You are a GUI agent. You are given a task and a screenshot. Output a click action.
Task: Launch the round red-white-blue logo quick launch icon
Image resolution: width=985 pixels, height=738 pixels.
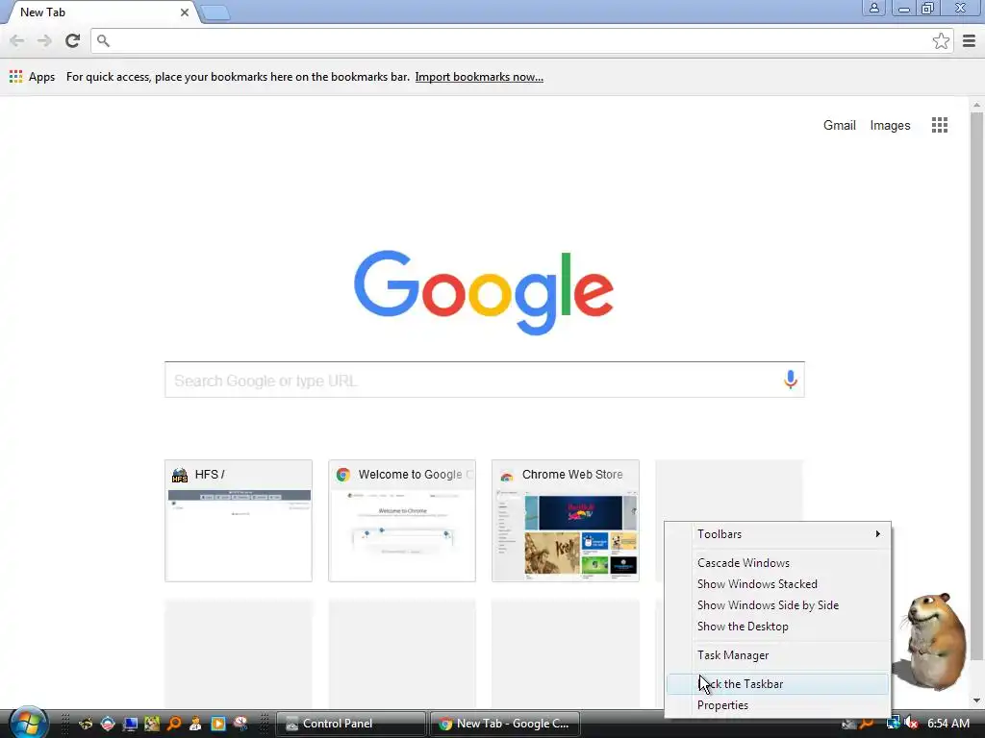[108, 724]
